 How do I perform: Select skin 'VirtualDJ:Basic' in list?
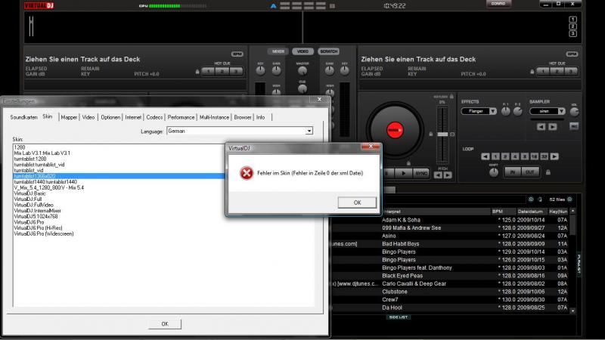(x=29, y=193)
